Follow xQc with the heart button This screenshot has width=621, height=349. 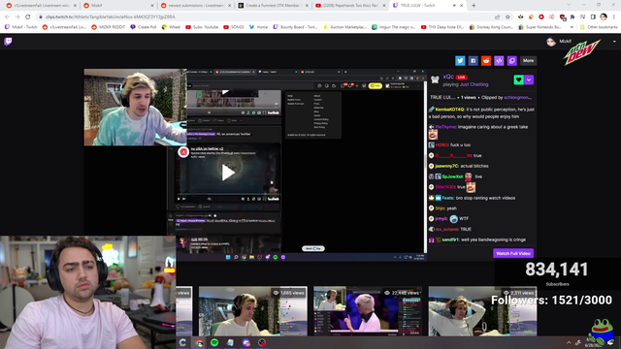tap(518, 79)
